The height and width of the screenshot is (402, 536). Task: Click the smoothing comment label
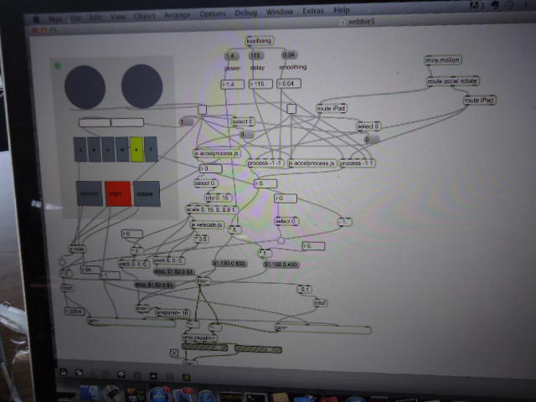coord(292,67)
